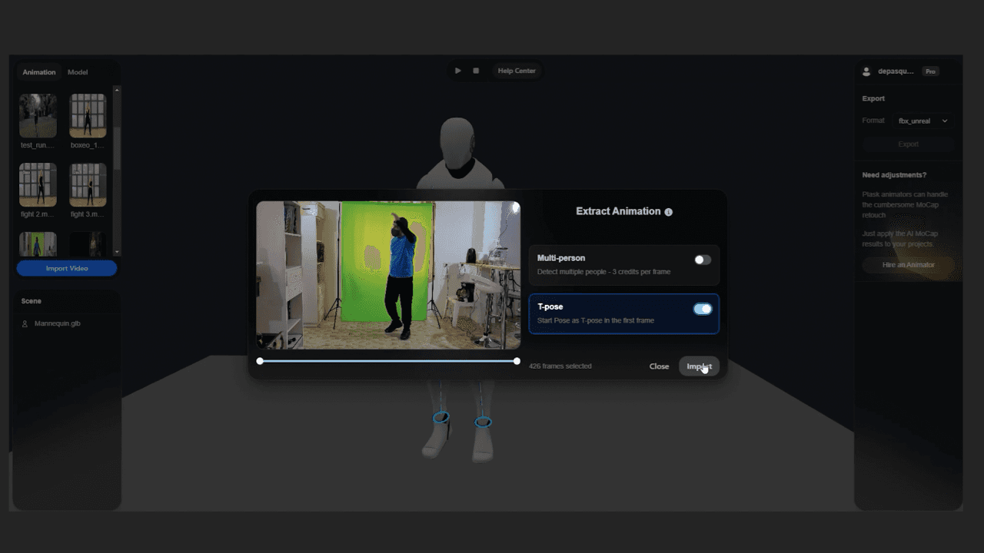Close the Extract Animation dialog
The height and width of the screenshot is (553, 984).
click(659, 366)
